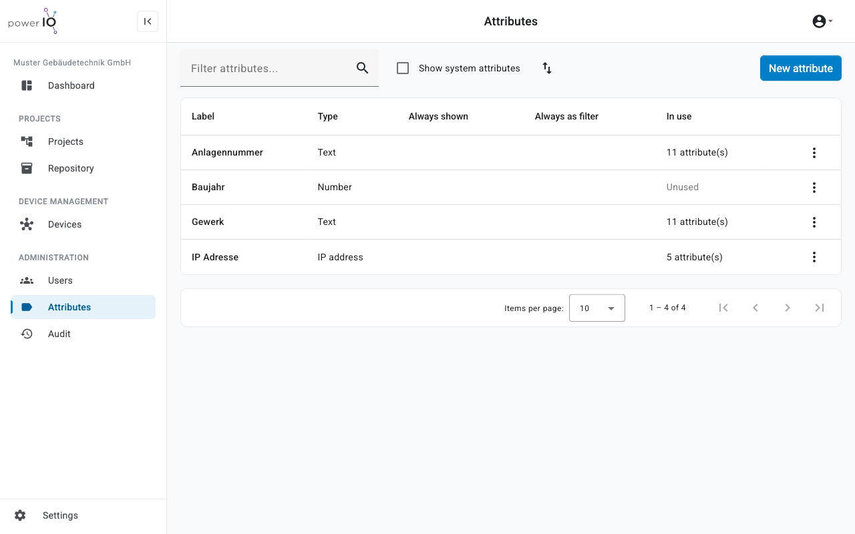Open Dashboard from the sidebar
855x534 pixels.
coord(83,85)
